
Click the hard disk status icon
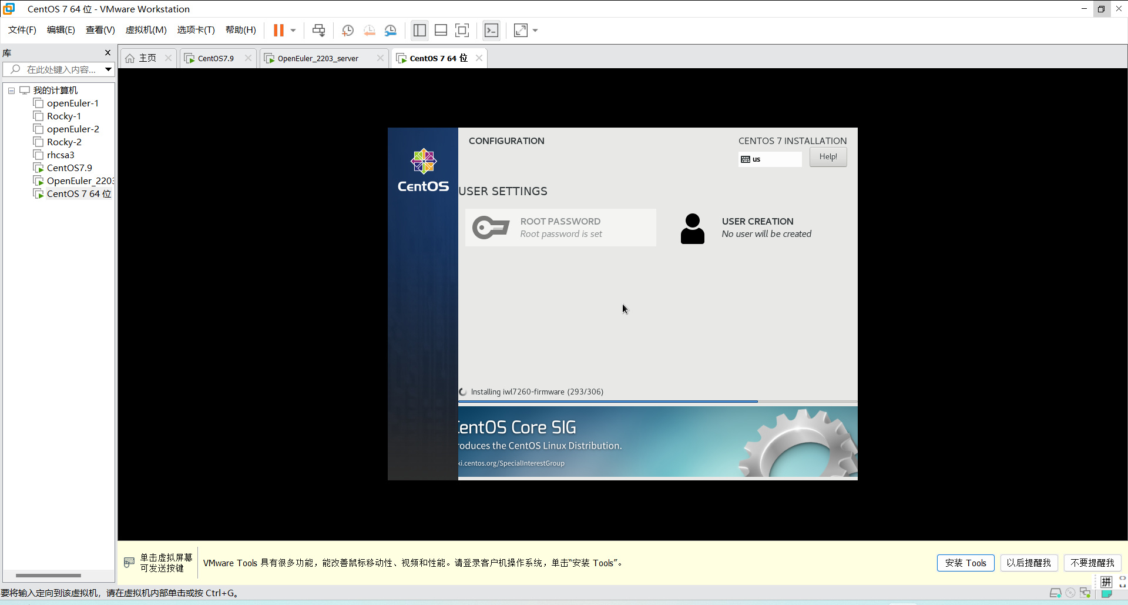pyautogui.click(x=1056, y=593)
